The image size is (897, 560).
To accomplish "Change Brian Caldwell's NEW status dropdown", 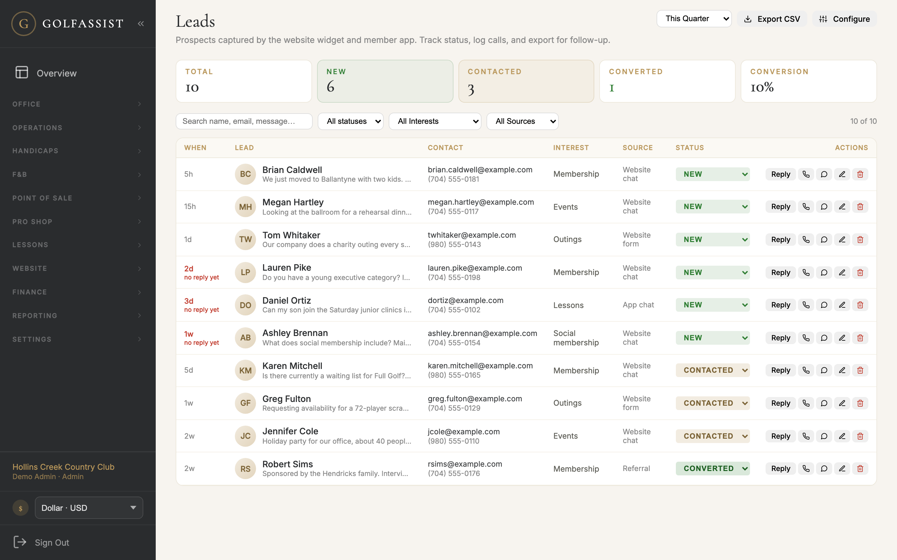I will click(712, 174).
